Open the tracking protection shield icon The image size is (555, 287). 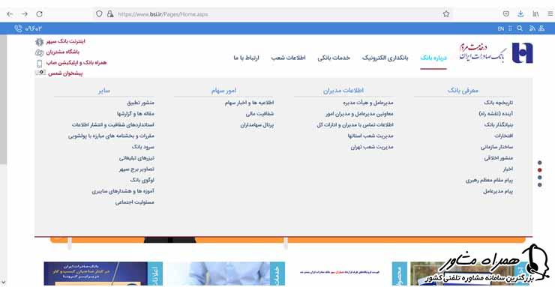point(100,14)
